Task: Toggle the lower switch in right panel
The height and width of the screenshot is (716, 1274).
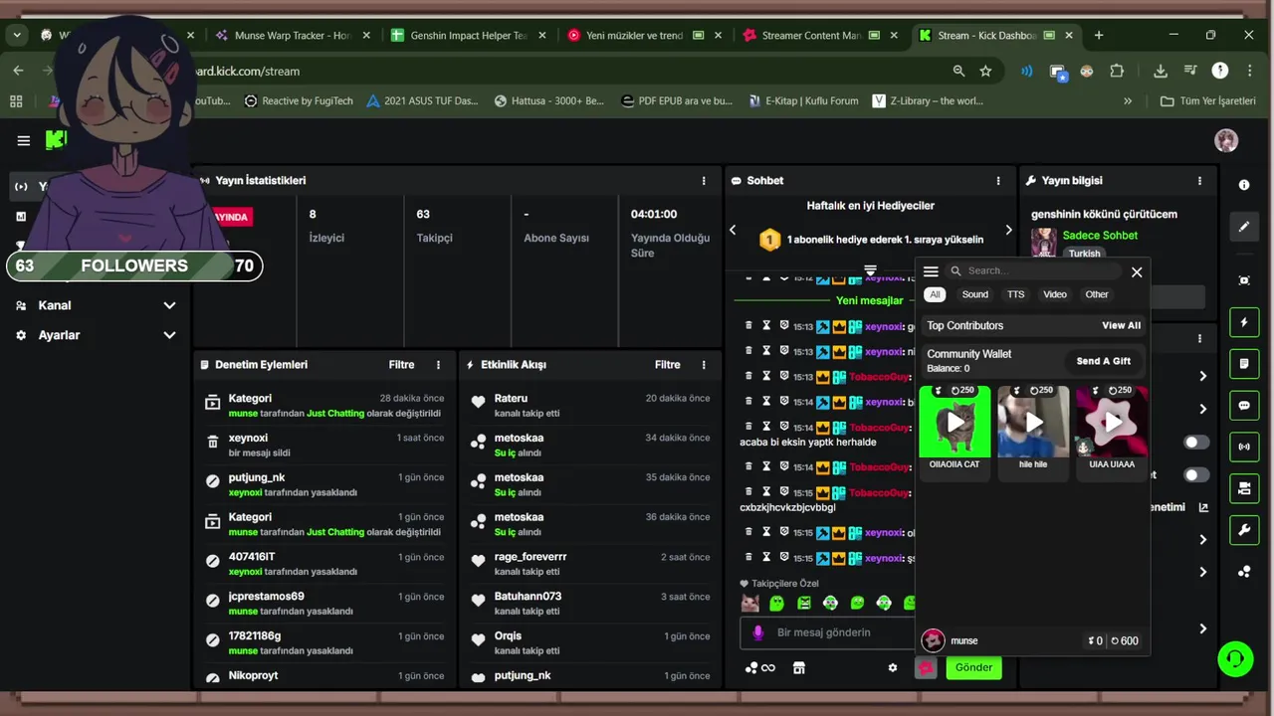Action: (x=1195, y=474)
